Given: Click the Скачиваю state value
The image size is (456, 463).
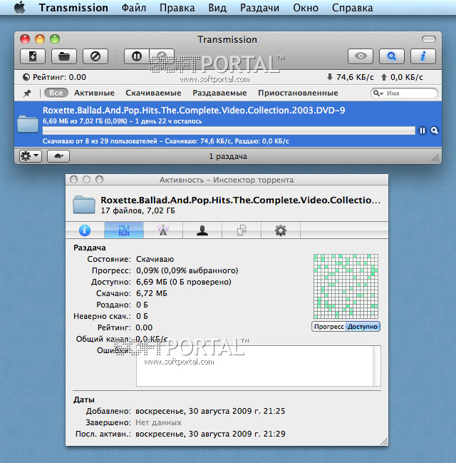Looking at the screenshot, I should [155, 259].
